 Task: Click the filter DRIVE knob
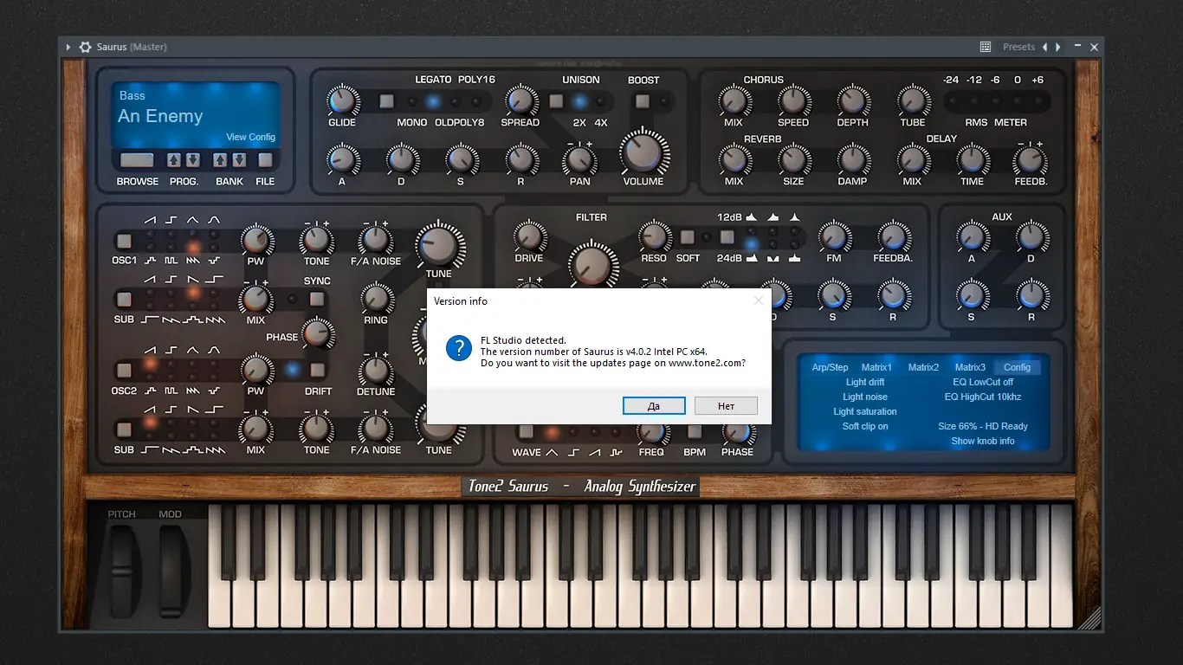(x=528, y=236)
